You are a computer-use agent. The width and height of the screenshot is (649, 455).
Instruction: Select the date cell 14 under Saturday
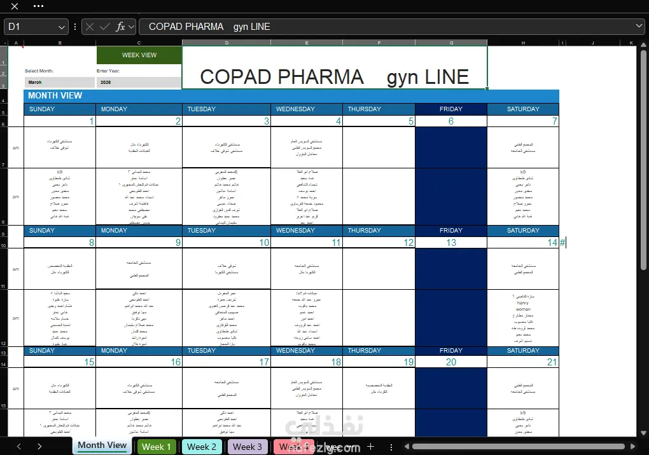tap(523, 243)
